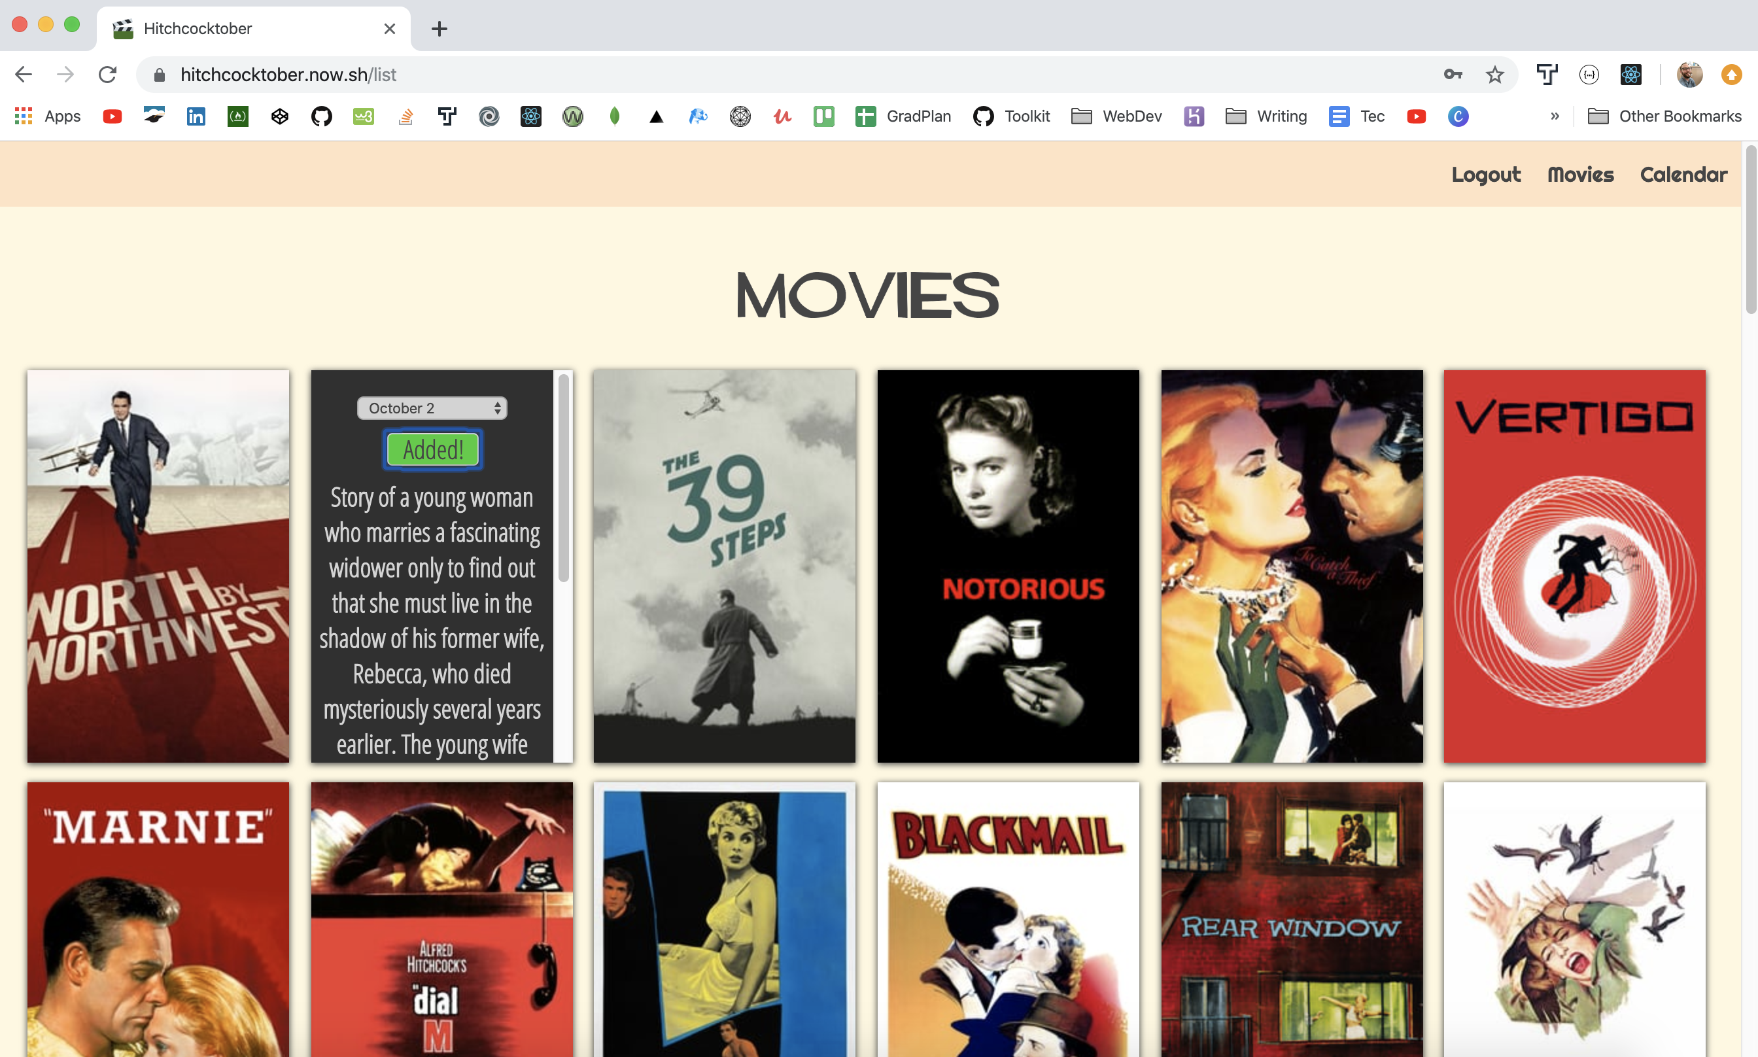The height and width of the screenshot is (1057, 1758).
Task: Open the freeCodeCamp bookmark icon
Action: point(238,116)
